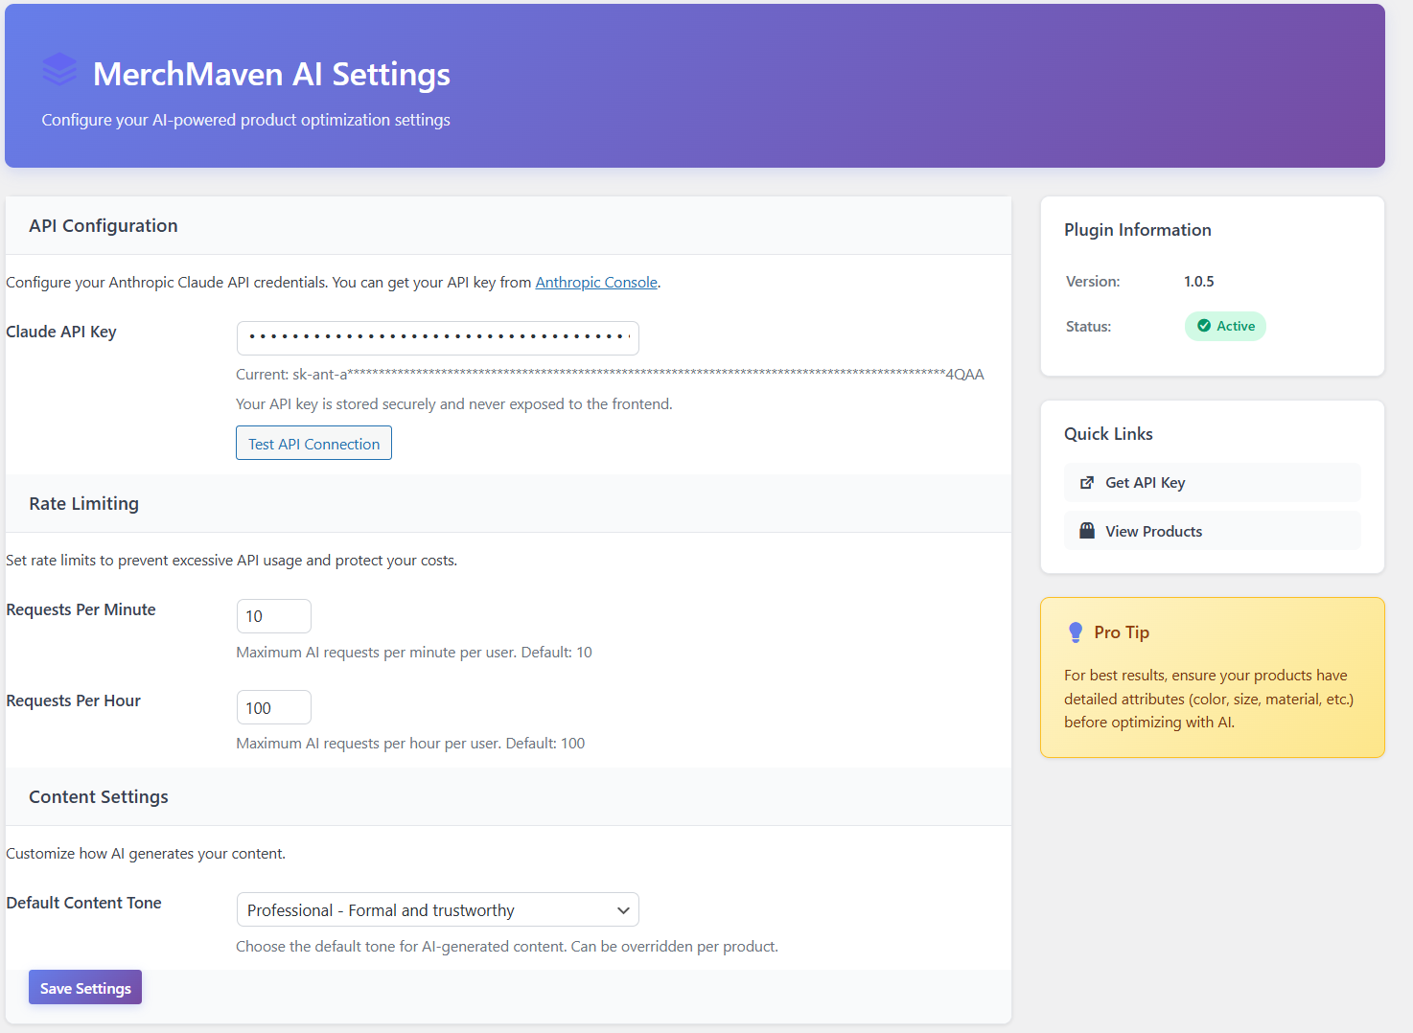Click the Default Content Tone label
The height and width of the screenshot is (1033, 1413).
click(83, 903)
